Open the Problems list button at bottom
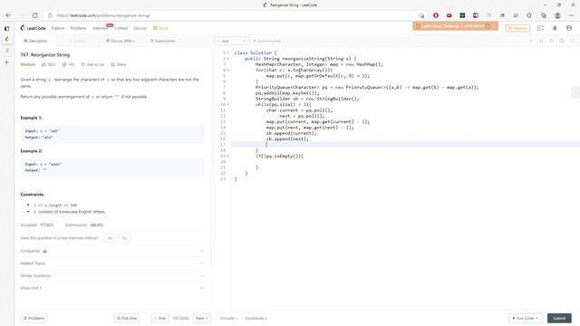The image size is (580, 326). 34,318
